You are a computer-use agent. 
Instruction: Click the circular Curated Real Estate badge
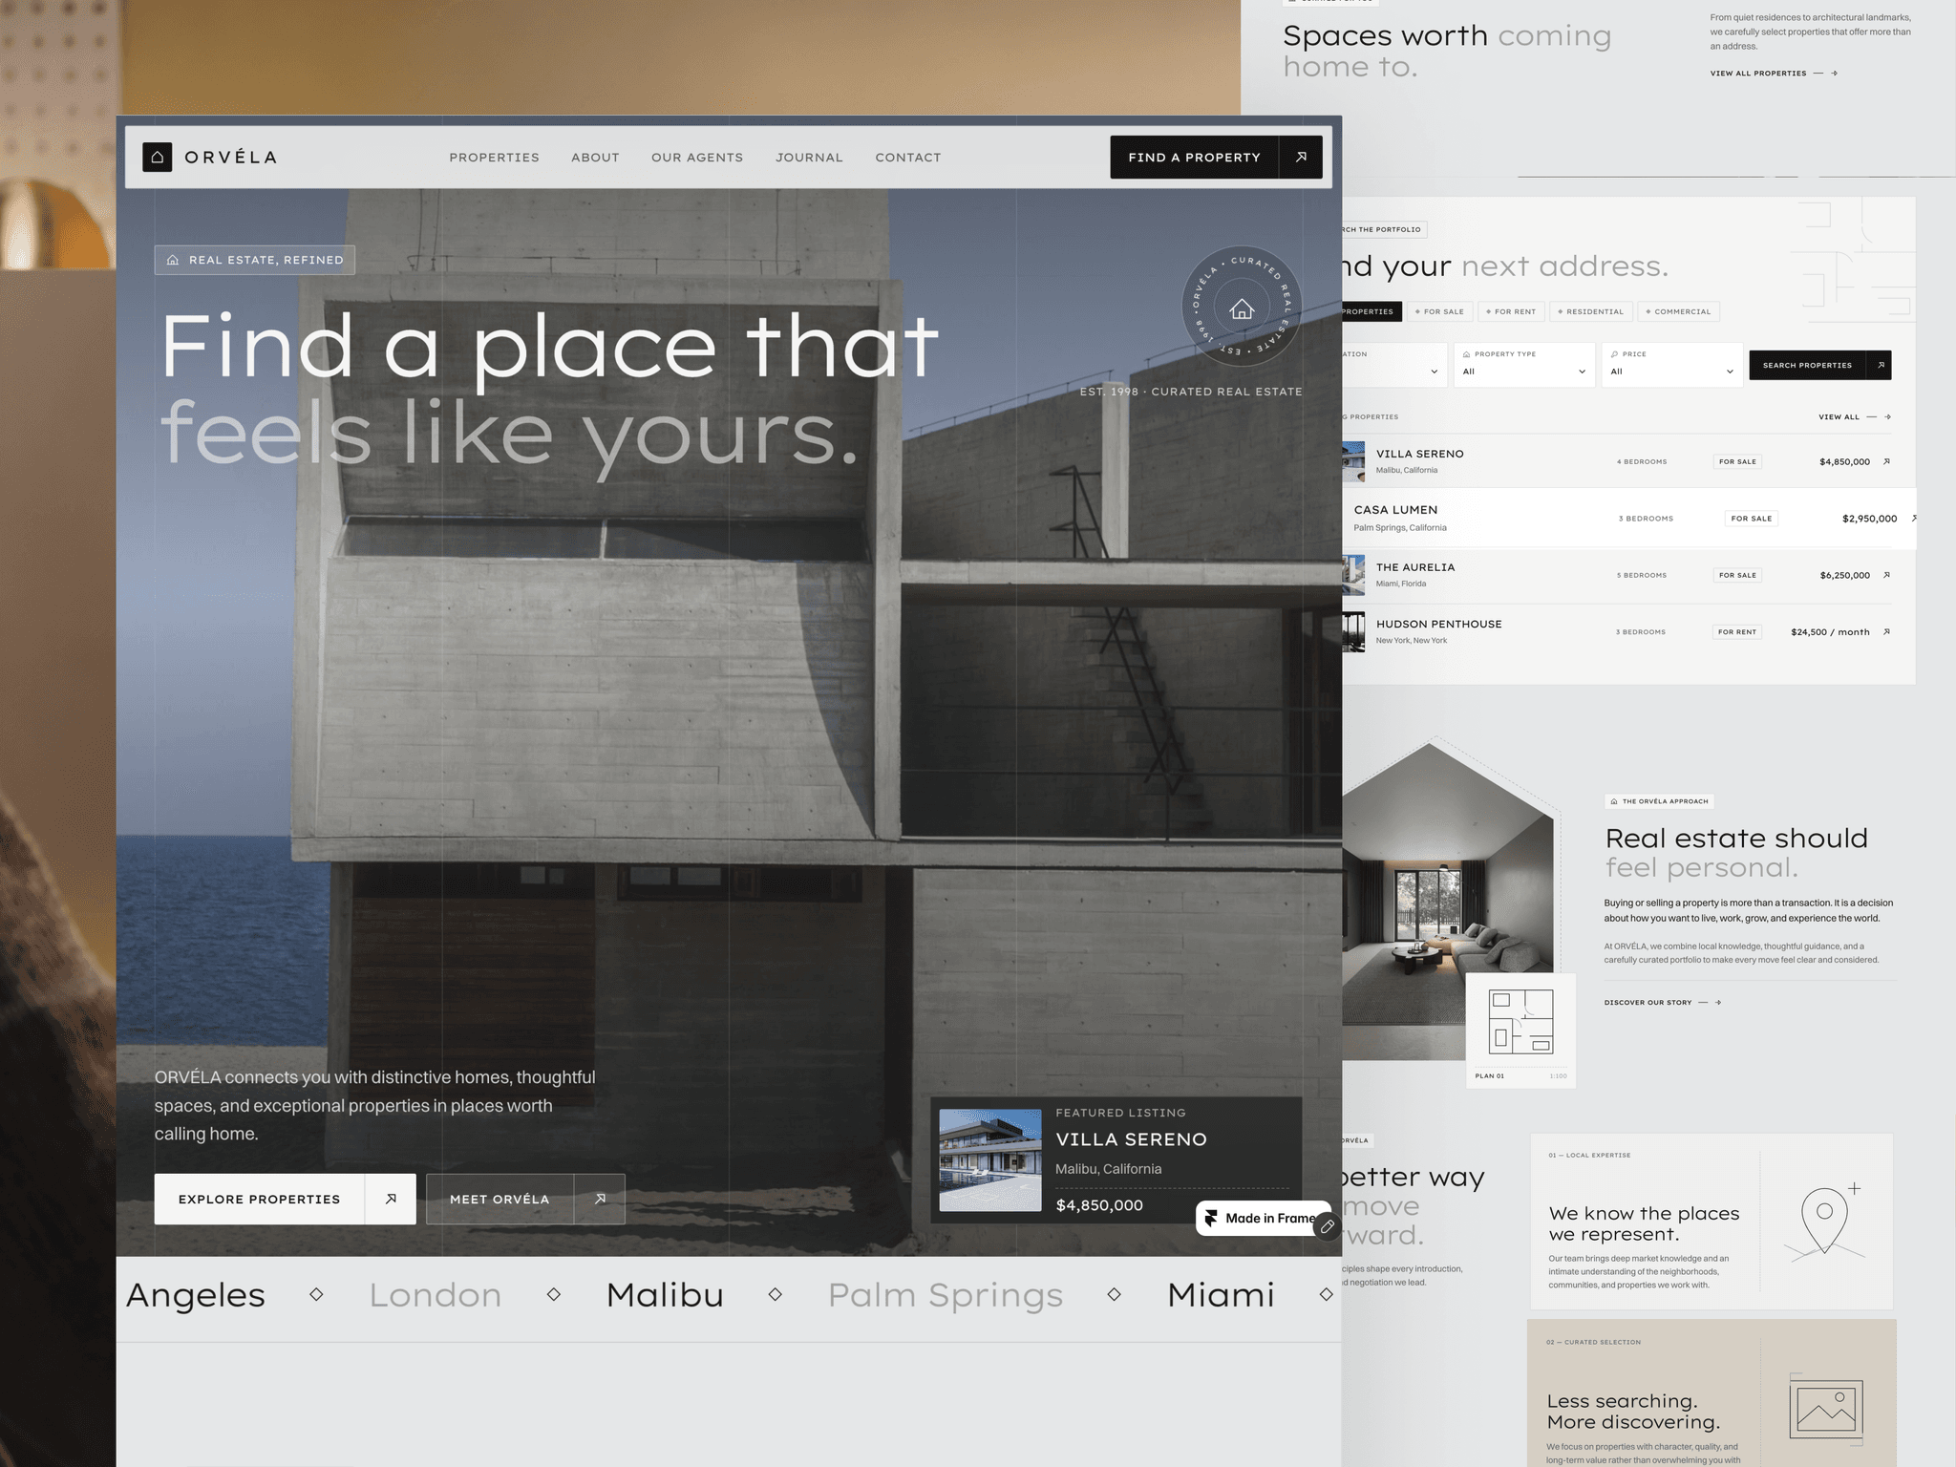pos(1242,307)
